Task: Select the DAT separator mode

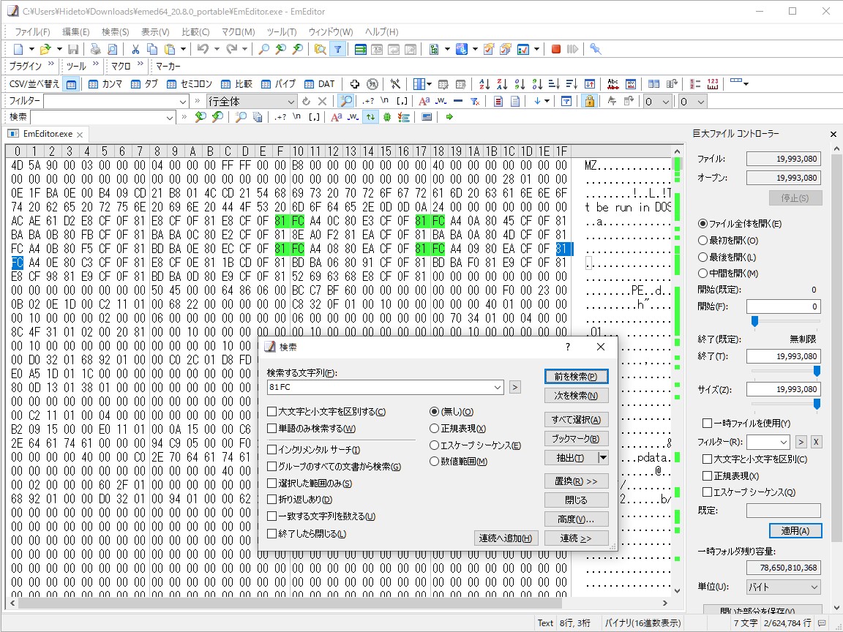Action: (x=319, y=84)
